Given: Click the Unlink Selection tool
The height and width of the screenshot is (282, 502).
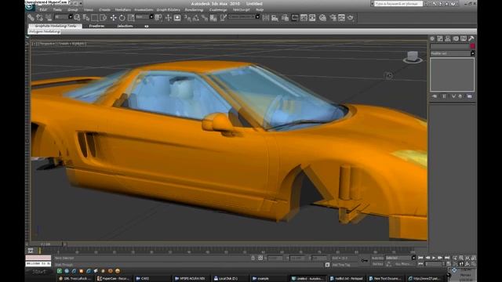Looking at the screenshot, I should click(40, 17).
